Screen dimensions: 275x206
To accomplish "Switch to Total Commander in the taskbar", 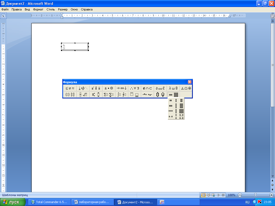I will [x=50, y=202].
